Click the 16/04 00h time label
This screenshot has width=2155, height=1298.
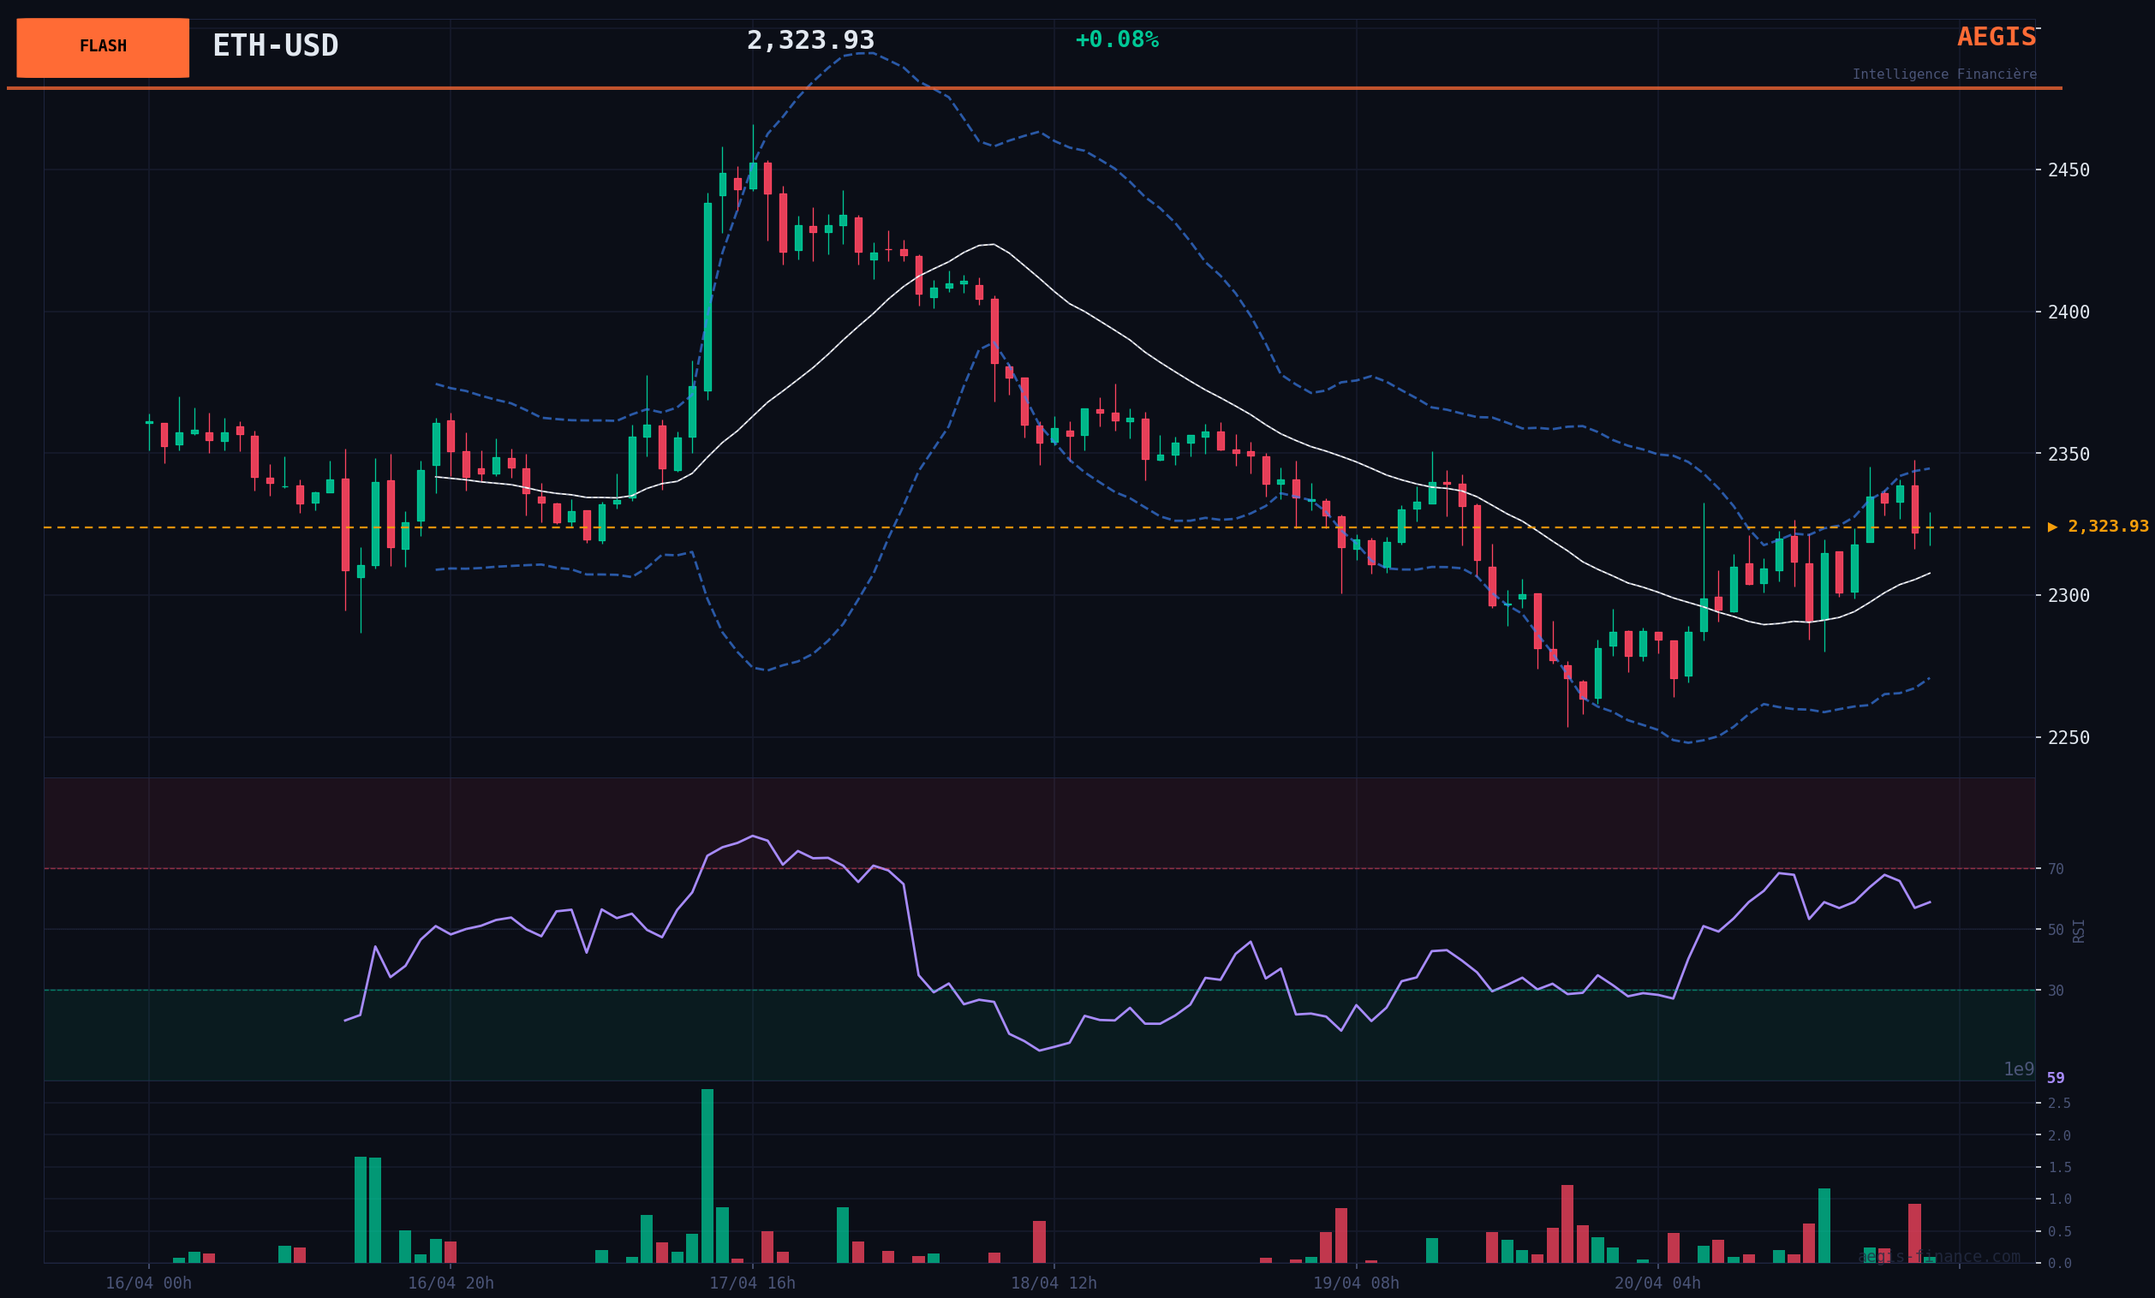(148, 1283)
